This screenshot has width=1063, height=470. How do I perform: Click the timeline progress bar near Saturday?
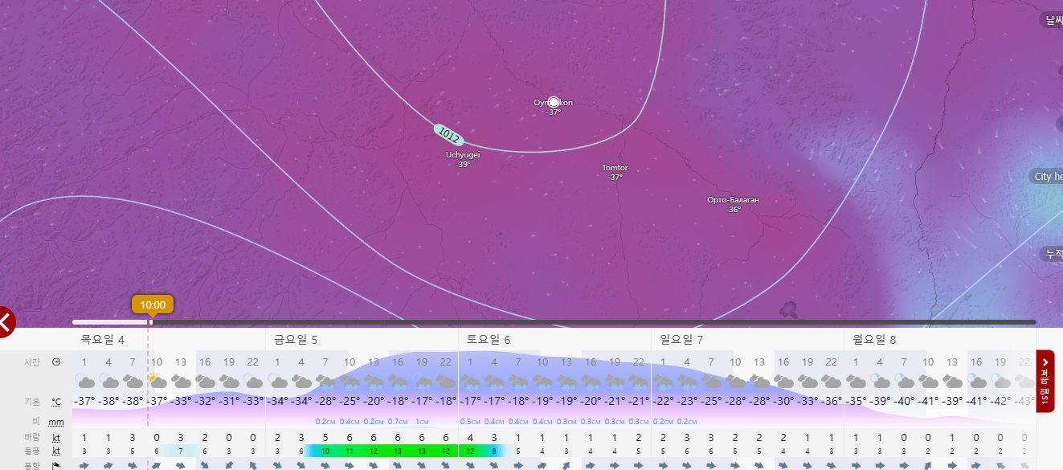coord(554,322)
